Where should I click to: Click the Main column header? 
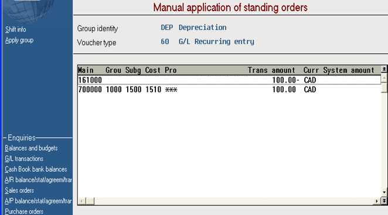point(86,70)
